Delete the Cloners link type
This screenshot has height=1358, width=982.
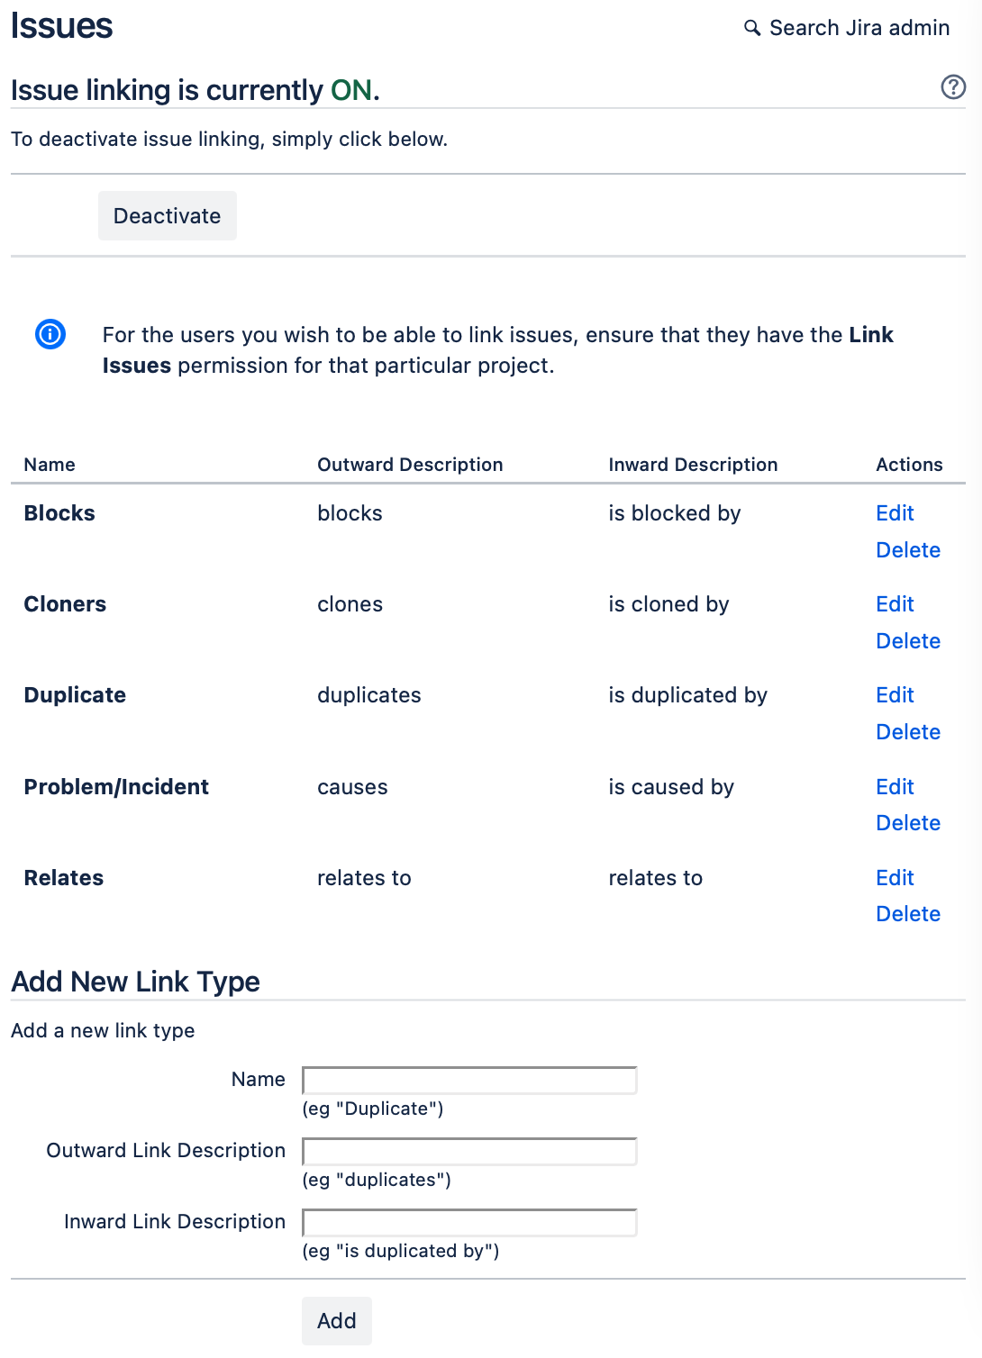[907, 640]
